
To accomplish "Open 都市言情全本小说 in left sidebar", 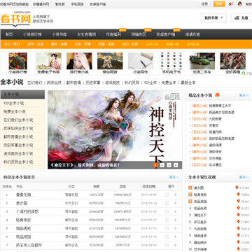I will click(x=18, y=136).
